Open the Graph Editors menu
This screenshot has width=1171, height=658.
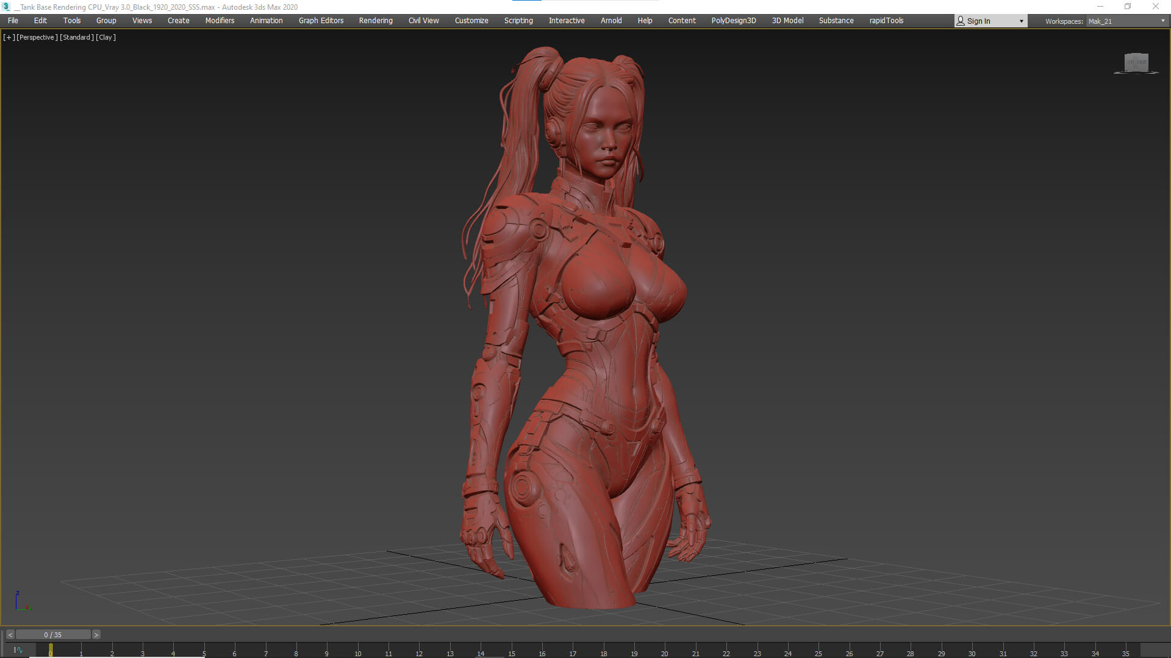321,21
